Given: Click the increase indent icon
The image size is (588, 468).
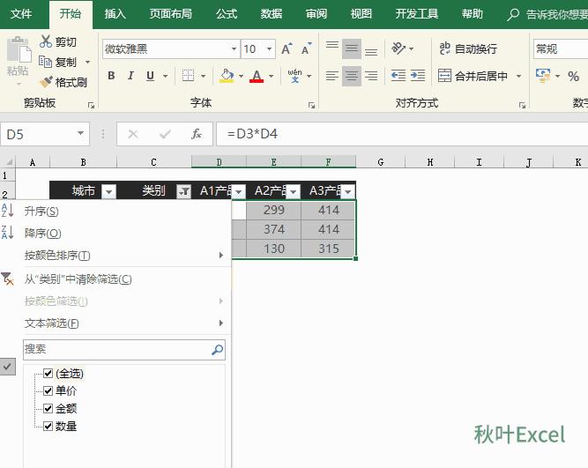Looking at the screenshot, I should pos(417,76).
